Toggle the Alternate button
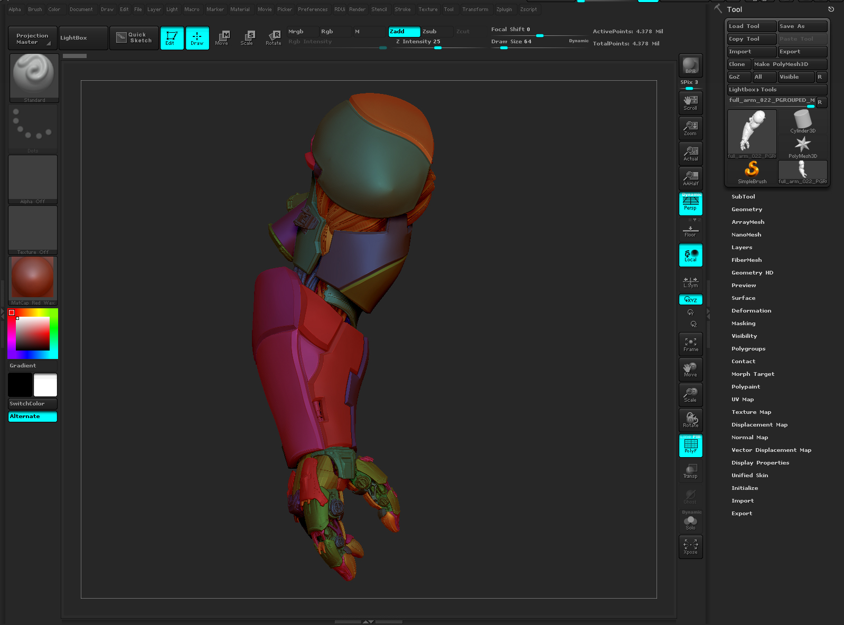Viewport: 844px width, 625px height. 33,416
